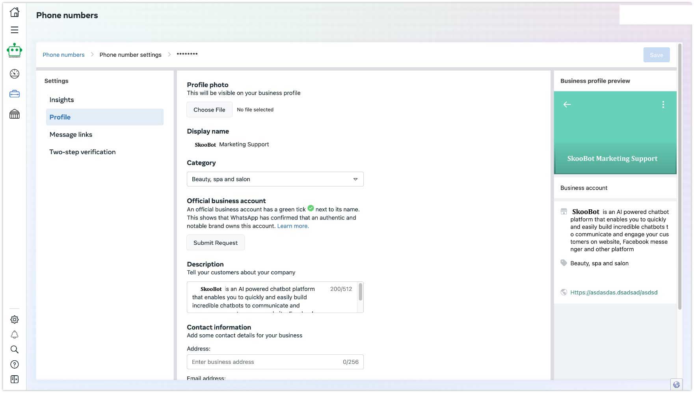Image resolution: width=694 pixels, height=393 pixels.
Task: Open the settings gear icon
Action: pyautogui.click(x=15, y=320)
